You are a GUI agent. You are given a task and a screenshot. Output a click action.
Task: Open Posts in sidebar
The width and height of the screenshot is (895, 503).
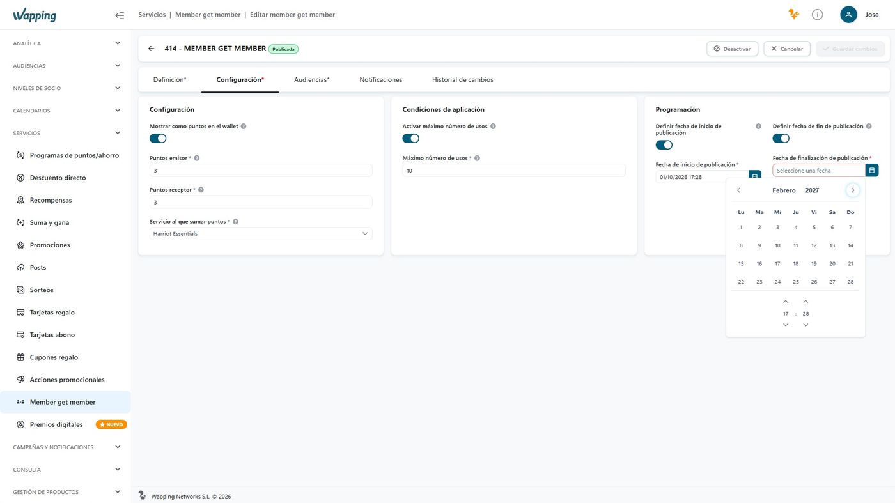point(66,267)
